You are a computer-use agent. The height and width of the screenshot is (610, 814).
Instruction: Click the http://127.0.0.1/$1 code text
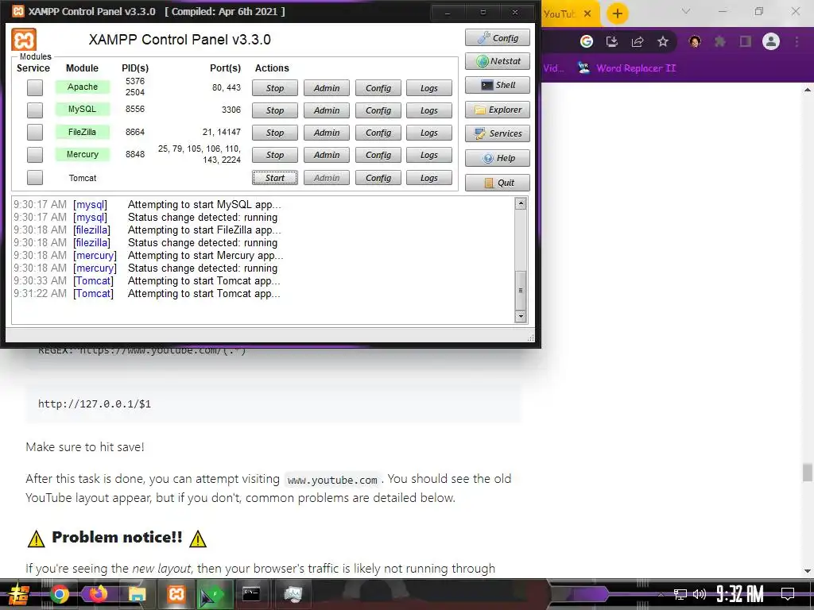[95, 403]
